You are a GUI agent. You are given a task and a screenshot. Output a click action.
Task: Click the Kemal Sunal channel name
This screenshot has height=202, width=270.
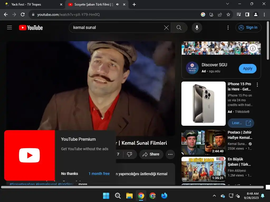click(x=237, y=144)
